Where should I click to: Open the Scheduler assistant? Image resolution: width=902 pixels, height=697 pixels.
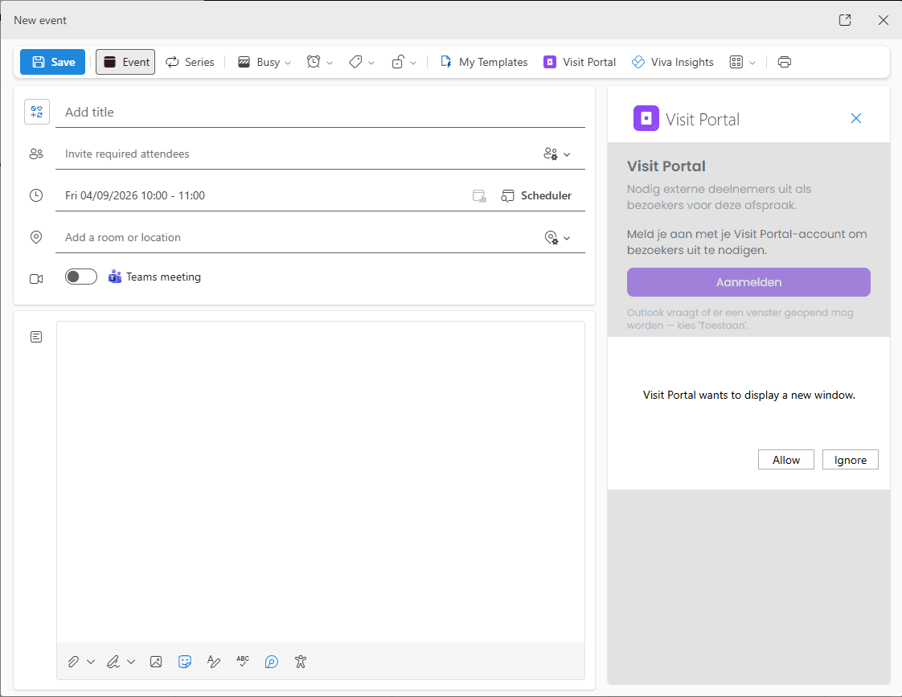point(536,195)
